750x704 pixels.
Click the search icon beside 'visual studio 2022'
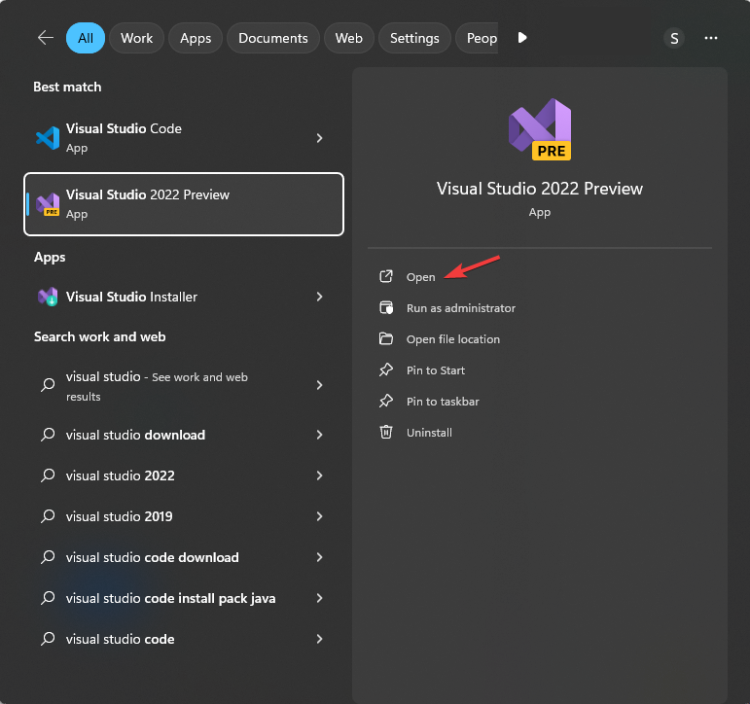(x=48, y=475)
